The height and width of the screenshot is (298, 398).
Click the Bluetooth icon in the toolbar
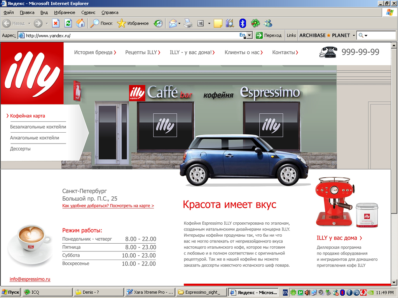pyautogui.click(x=242, y=23)
